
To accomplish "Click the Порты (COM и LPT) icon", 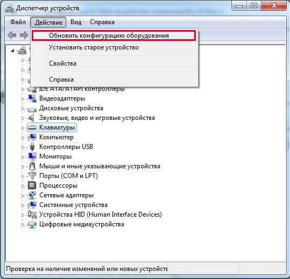I will pos(32,176).
